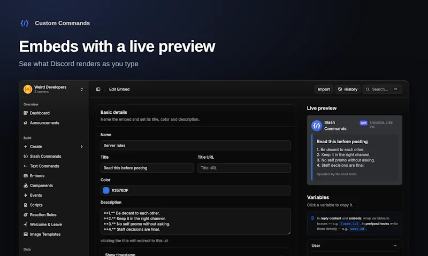
Task: Click the Slash Commands bot avatar in preview
Action: pyautogui.click(x=317, y=126)
